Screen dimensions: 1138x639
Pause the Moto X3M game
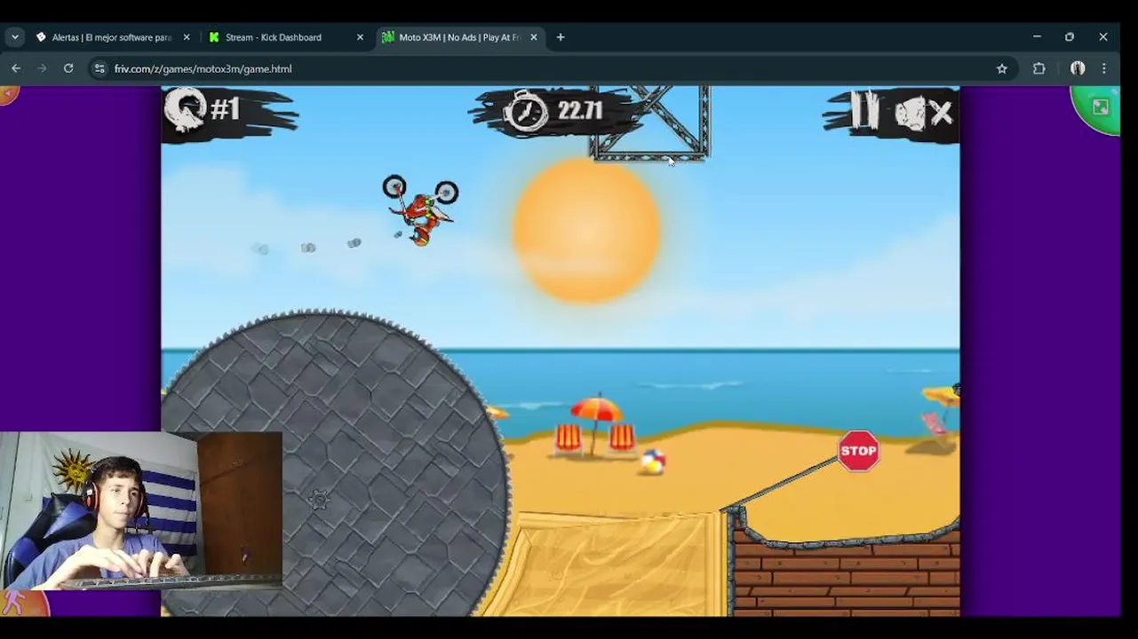[x=864, y=111]
